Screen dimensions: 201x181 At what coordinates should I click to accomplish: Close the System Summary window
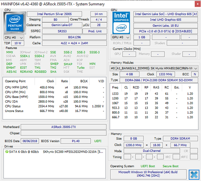[x=198, y=4]
